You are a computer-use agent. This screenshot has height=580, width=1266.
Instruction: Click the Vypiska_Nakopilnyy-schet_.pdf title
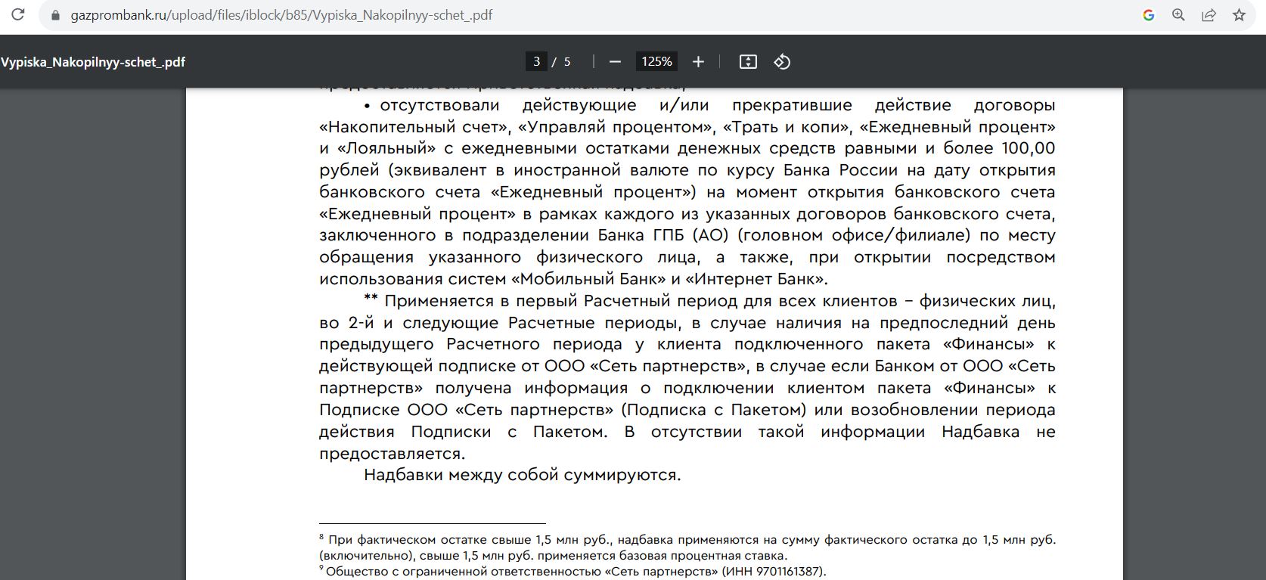[93, 62]
